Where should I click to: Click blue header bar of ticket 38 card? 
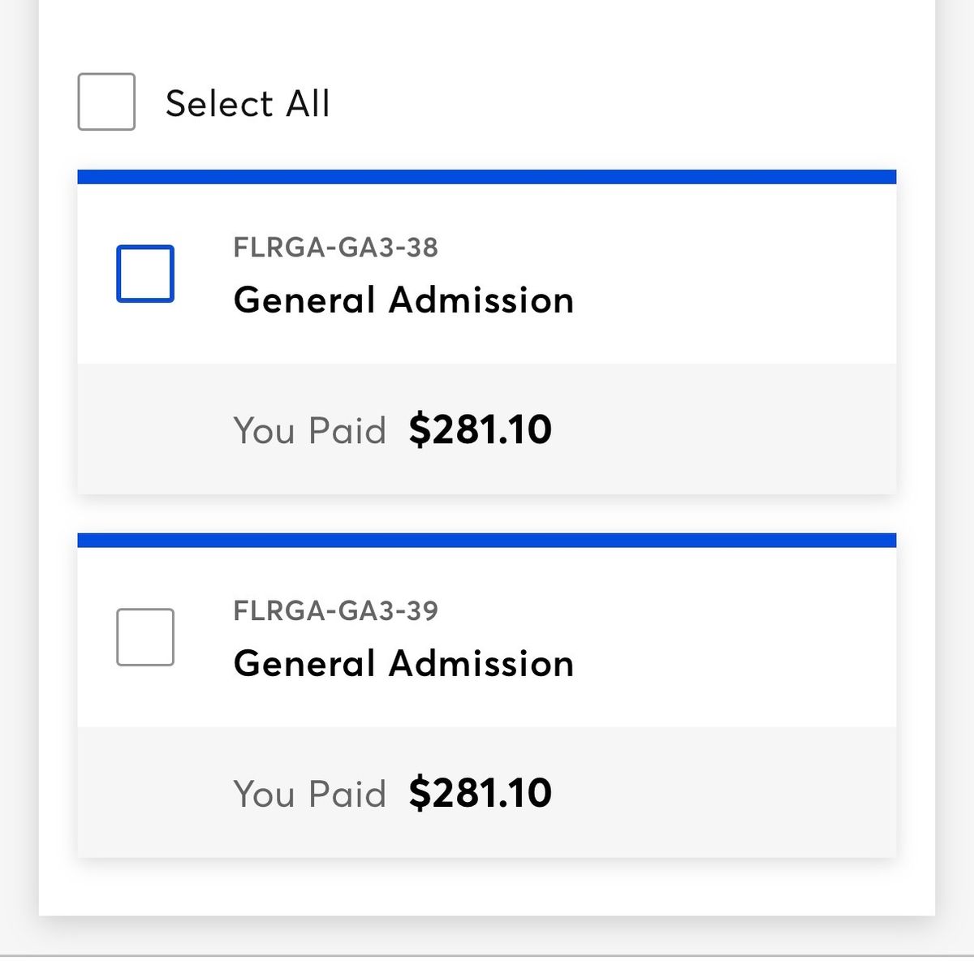click(x=487, y=177)
